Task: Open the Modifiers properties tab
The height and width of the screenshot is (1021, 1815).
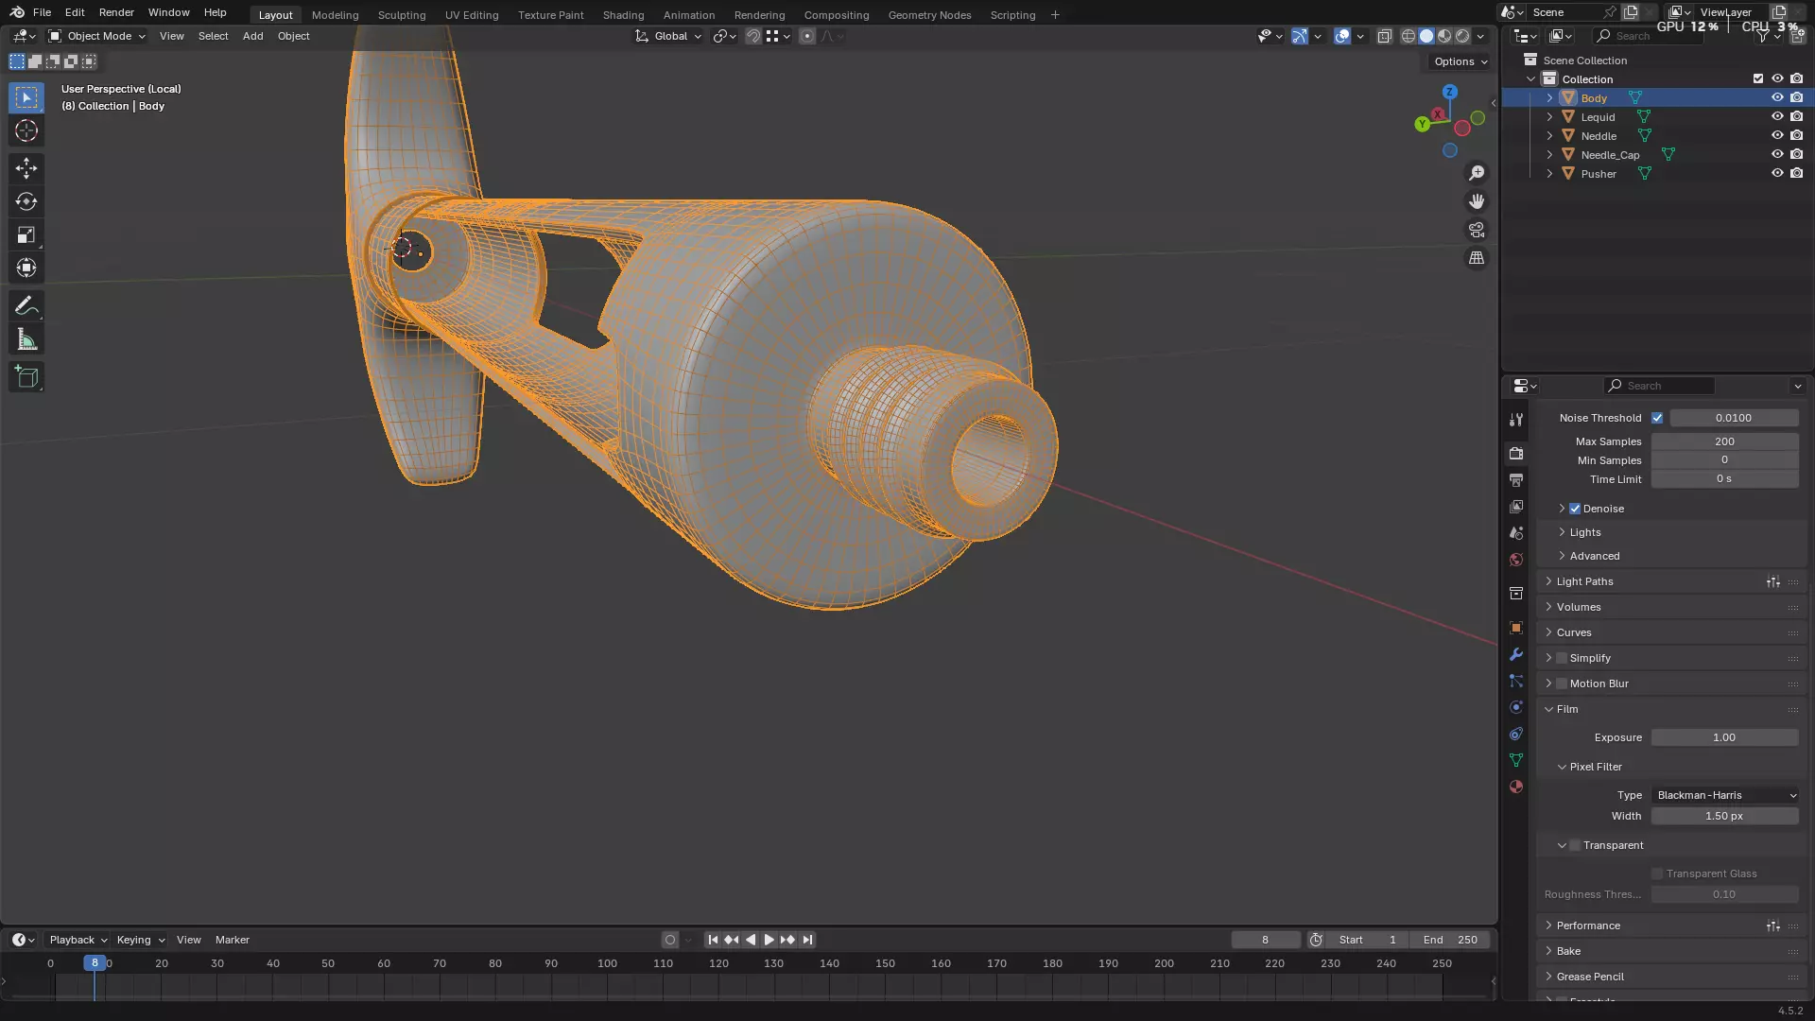Action: [1516, 654]
